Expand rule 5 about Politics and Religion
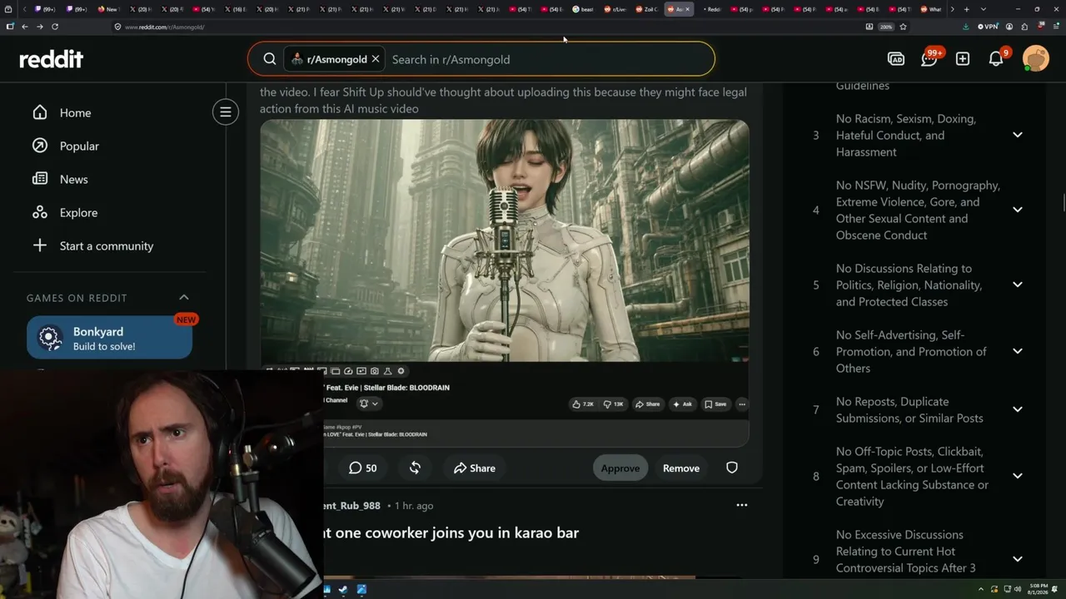 (x=1018, y=285)
